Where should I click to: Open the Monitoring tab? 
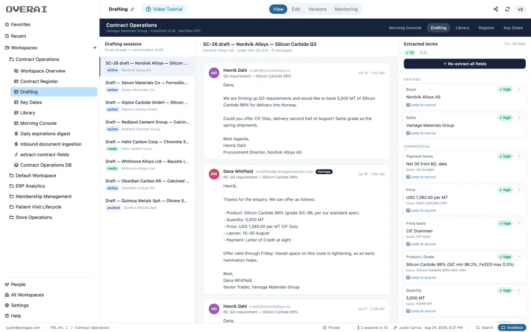(x=346, y=9)
